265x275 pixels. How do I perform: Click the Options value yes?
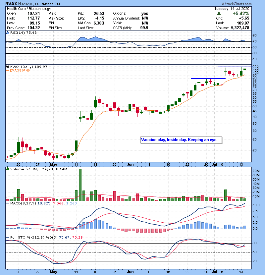tap(145, 14)
